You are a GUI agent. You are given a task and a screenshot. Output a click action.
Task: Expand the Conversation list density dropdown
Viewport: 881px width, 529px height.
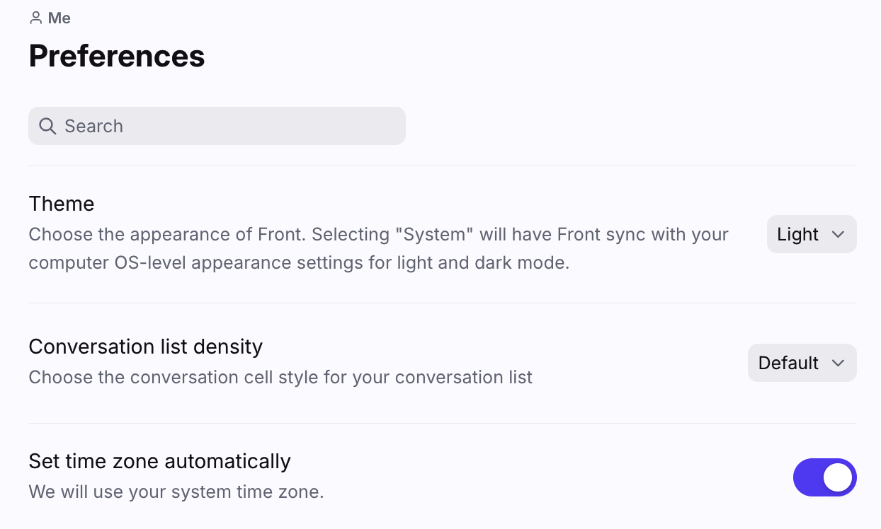point(802,363)
